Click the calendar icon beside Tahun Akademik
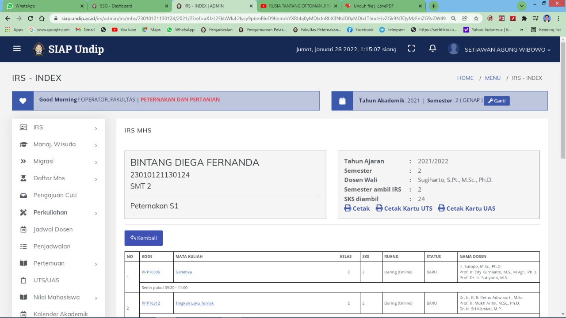This screenshot has height=318, width=566. tap(342, 101)
